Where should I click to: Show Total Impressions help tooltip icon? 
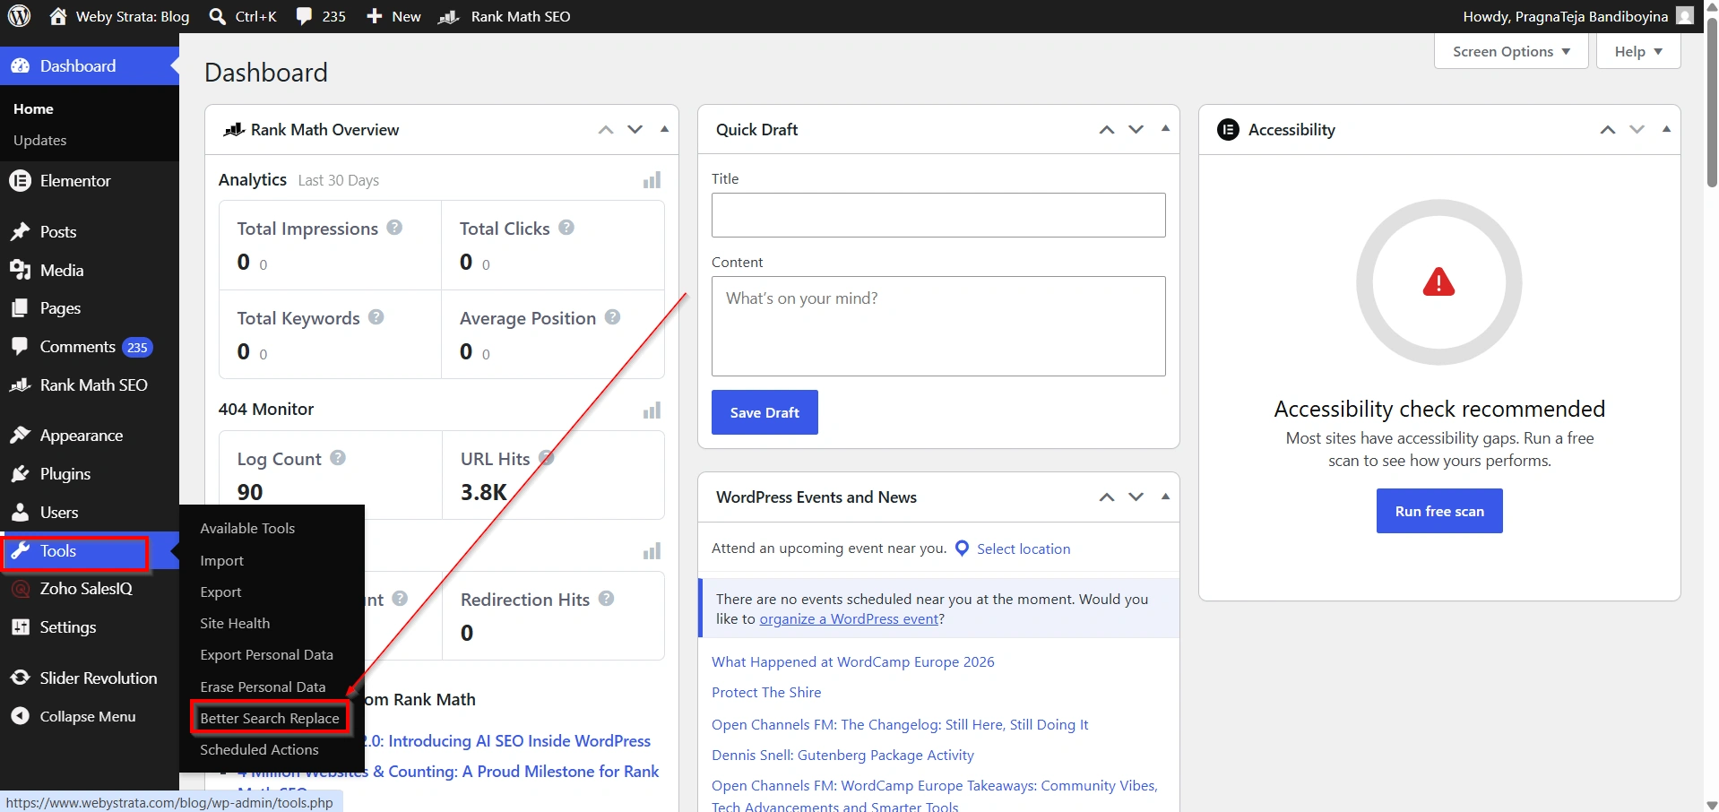(x=394, y=228)
